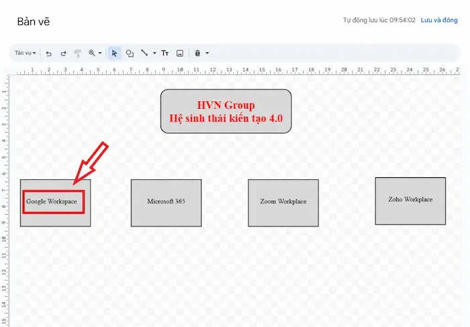Select the text box tool

(x=165, y=53)
